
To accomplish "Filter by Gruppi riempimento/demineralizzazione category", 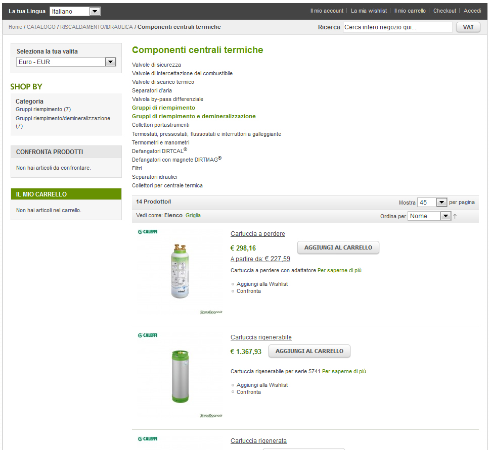I will coord(63,118).
